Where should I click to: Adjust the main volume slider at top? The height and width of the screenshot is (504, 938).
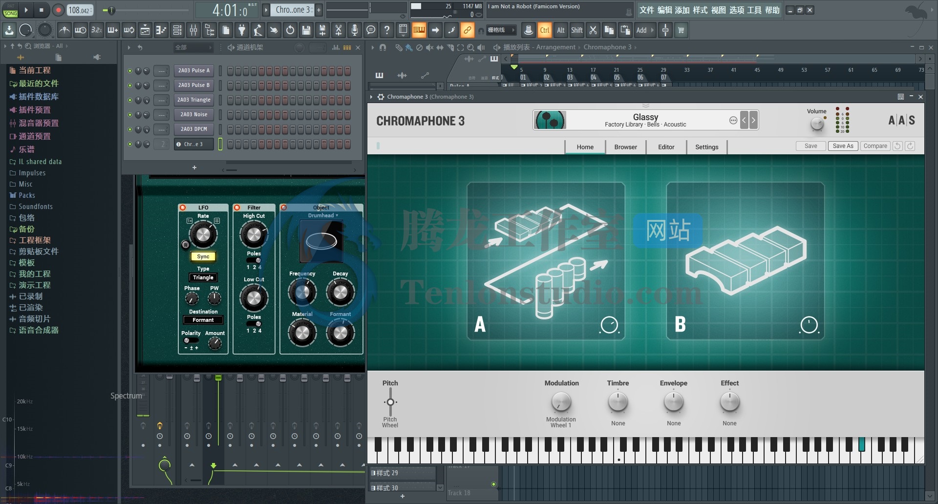pos(112,10)
